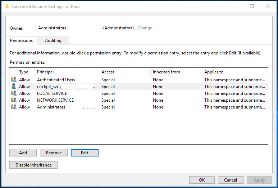Confirm with the OK button
The height and width of the screenshot is (188, 278).
202,180
